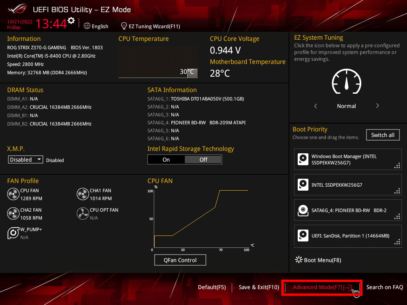The height and width of the screenshot is (305, 407).
Task: Click ROG STRIX Z370-G GAMING model name
Action: [x=36, y=48]
